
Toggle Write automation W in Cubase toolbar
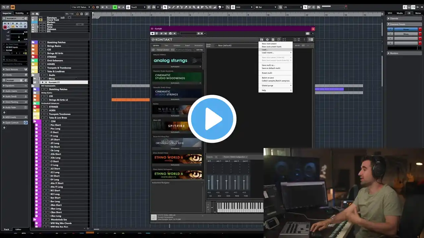tap(119, 7)
